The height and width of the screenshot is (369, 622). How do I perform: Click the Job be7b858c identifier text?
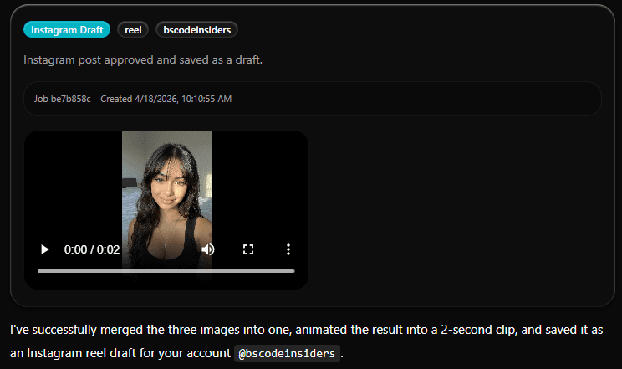(62, 99)
